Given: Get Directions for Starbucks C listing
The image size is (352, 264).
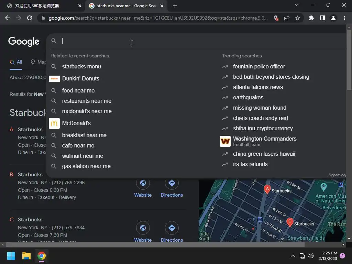Looking at the screenshot, I should pos(172,232).
